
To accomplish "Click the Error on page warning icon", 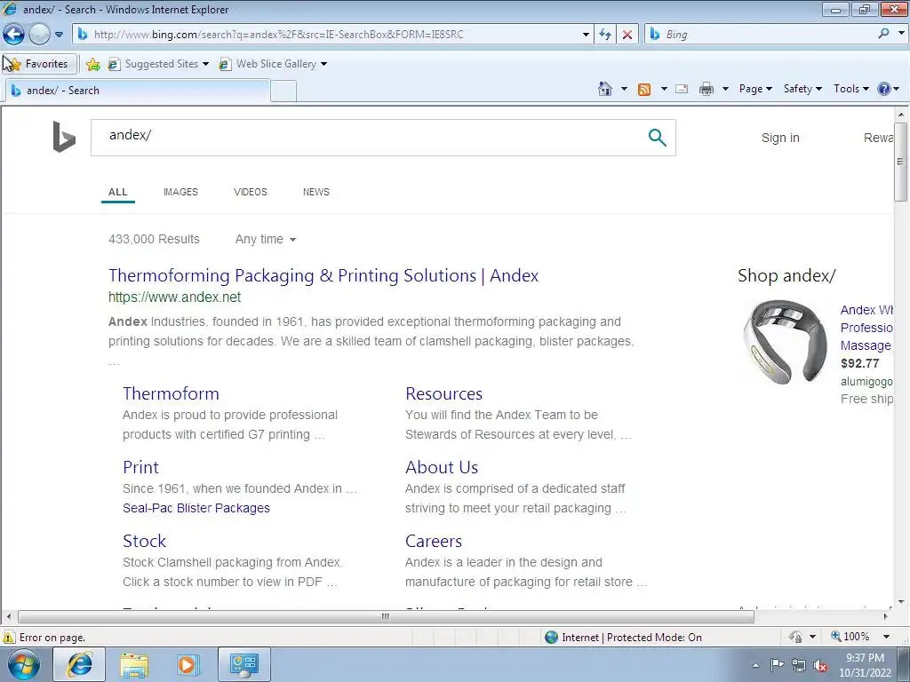I will point(9,638).
